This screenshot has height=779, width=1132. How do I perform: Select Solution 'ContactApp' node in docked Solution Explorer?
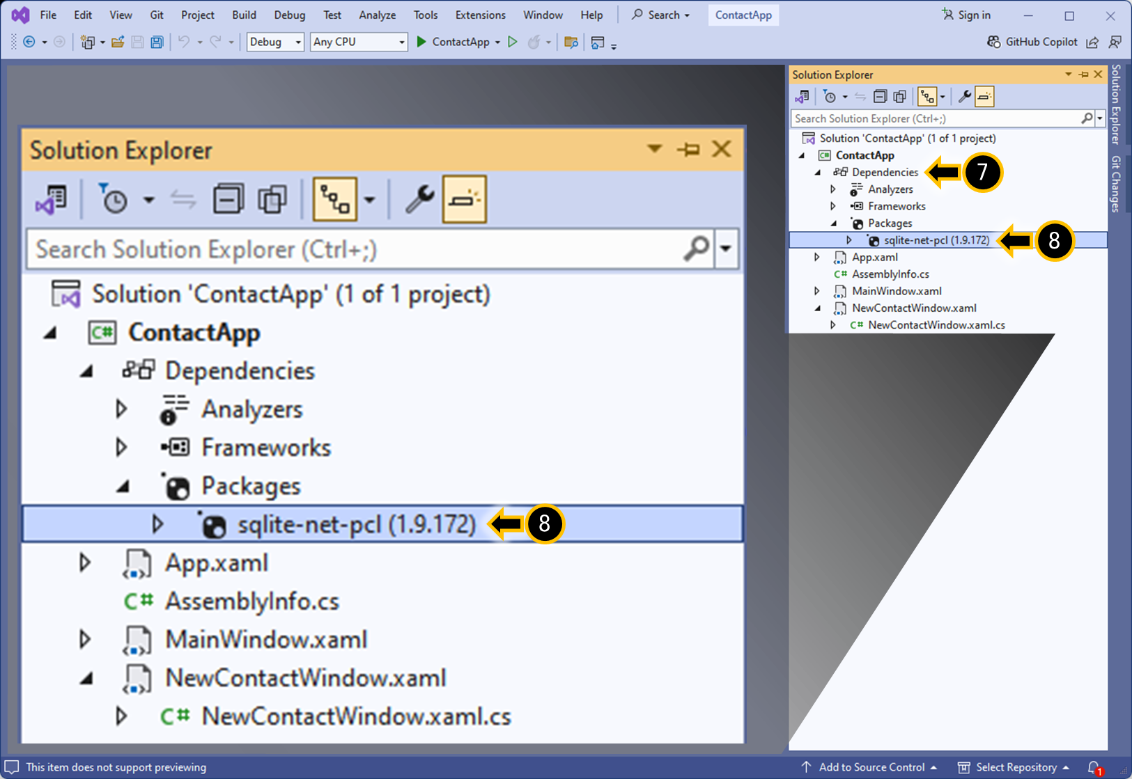(907, 139)
